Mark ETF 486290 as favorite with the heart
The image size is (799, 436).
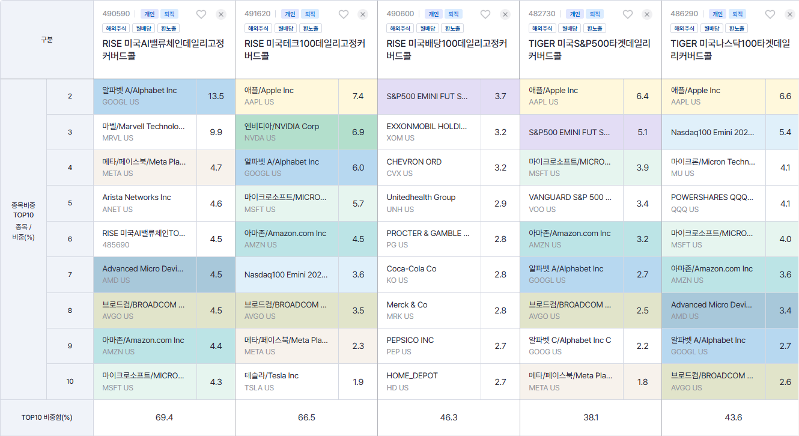click(x=770, y=14)
